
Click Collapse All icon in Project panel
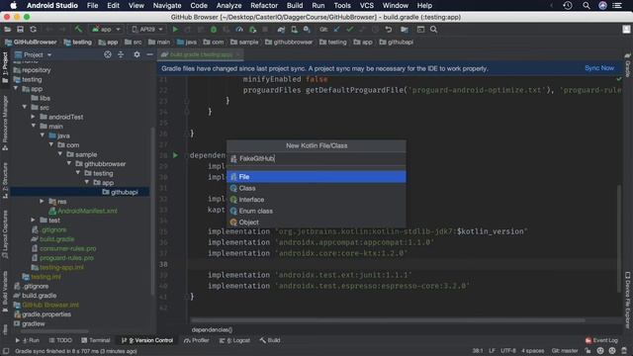click(121, 54)
